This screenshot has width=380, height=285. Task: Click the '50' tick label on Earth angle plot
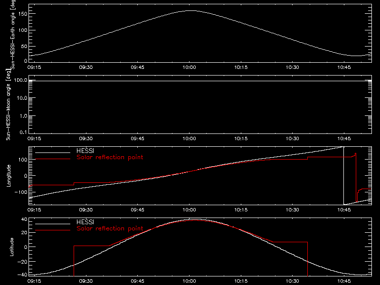coord(24,46)
